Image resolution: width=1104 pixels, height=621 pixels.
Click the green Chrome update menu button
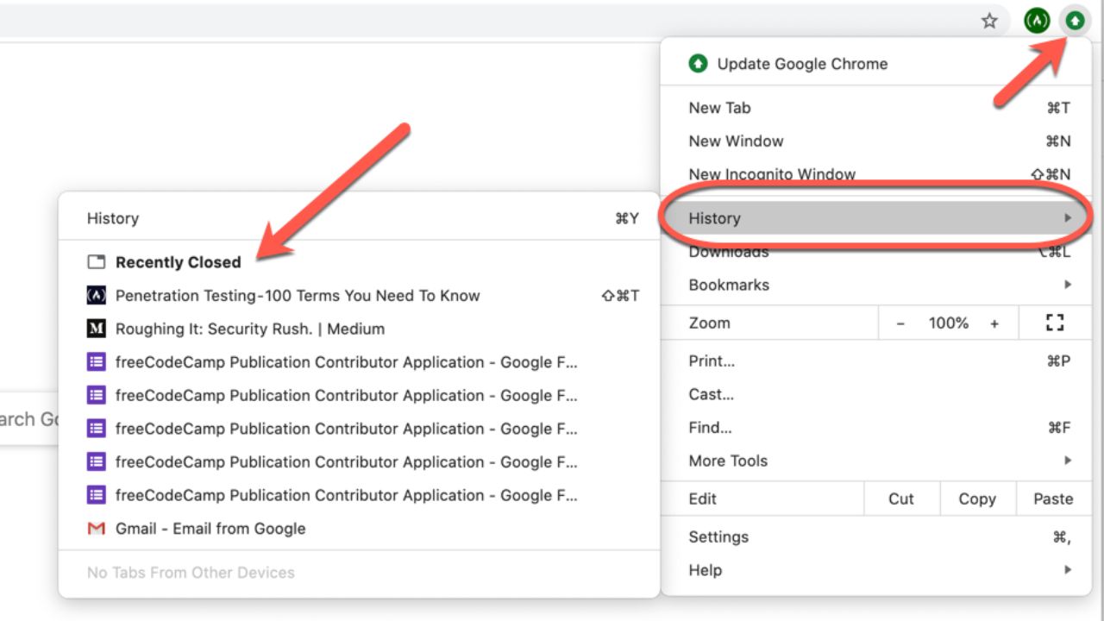pyautogui.click(x=1075, y=21)
